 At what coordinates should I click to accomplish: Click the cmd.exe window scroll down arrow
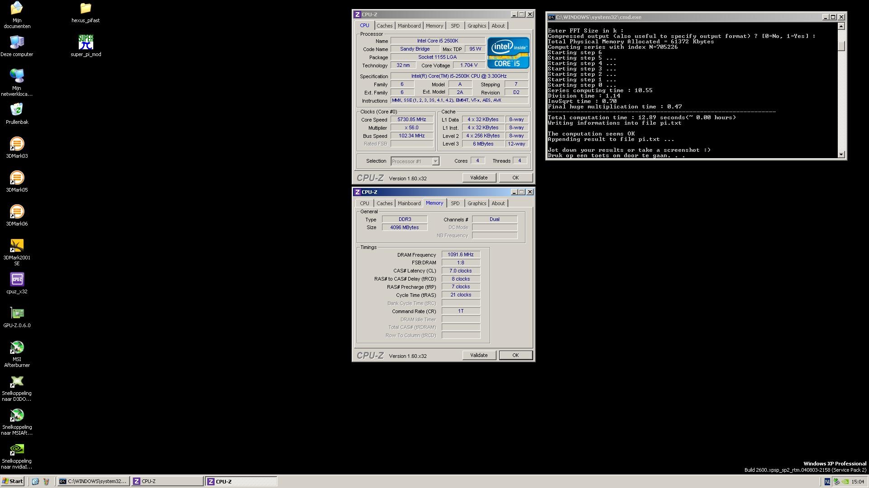click(x=841, y=155)
